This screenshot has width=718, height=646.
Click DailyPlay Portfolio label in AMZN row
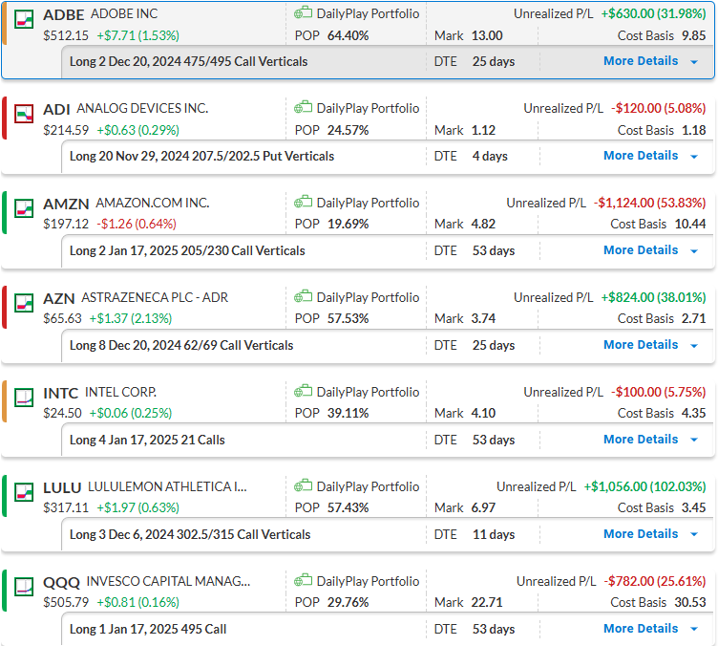pyautogui.click(x=368, y=203)
